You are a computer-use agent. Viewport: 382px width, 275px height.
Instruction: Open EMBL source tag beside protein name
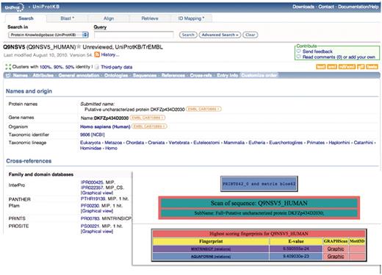[203, 109]
